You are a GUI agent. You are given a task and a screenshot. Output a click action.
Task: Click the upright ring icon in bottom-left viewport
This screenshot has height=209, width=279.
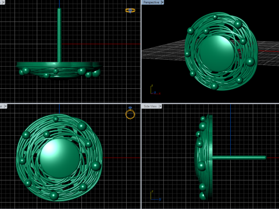[130, 113]
